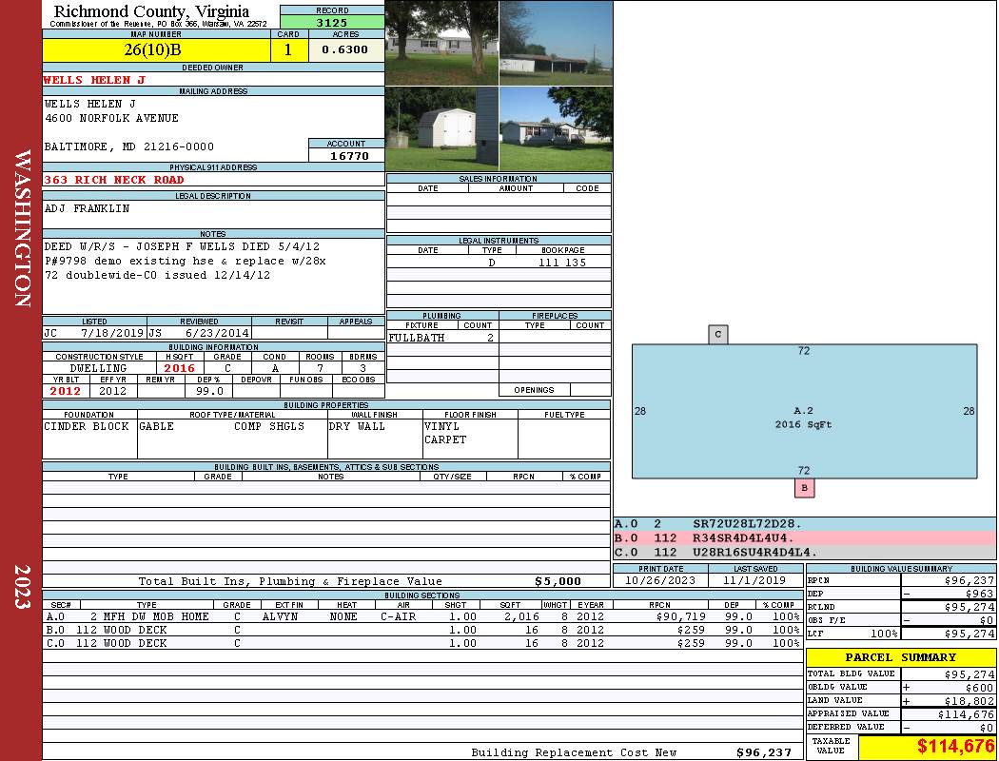Select the acres value 0.6300
Viewport: 999px width, 761px height.
point(345,50)
